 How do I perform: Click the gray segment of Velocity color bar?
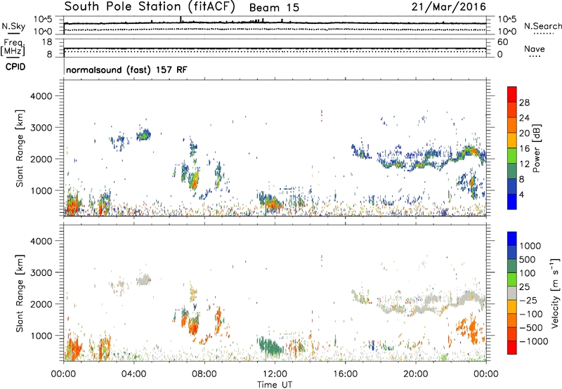click(x=512, y=294)
